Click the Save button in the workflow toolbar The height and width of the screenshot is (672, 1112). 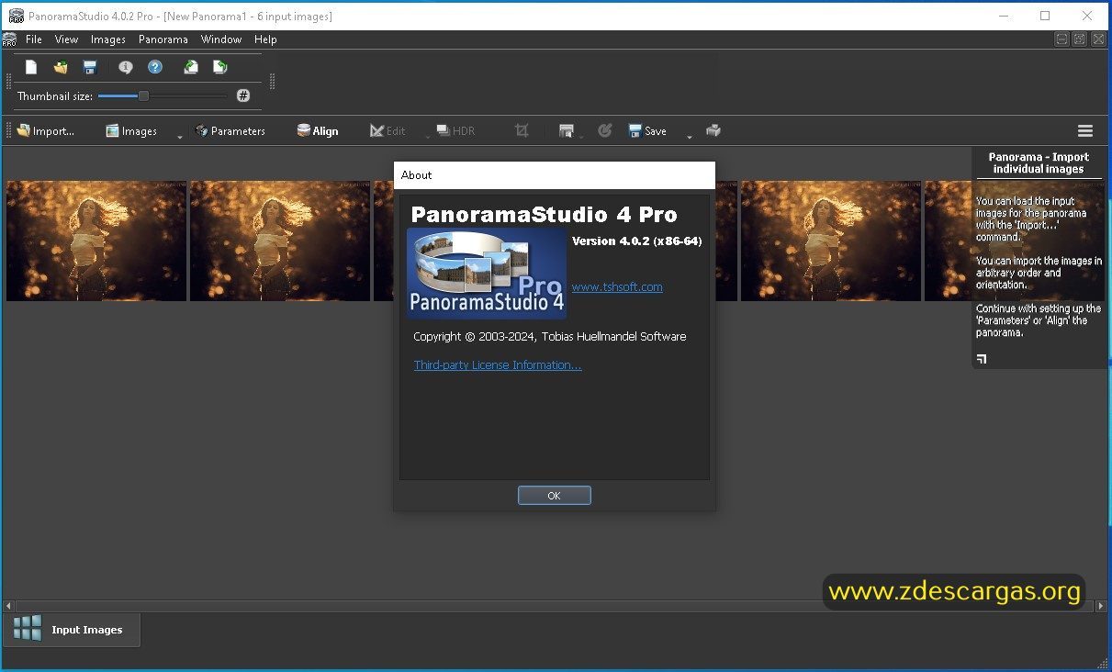647,131
